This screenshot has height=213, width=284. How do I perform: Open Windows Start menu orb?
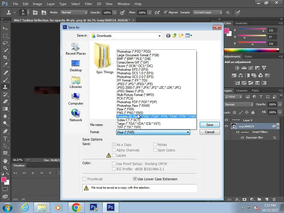tap(7, 207)
